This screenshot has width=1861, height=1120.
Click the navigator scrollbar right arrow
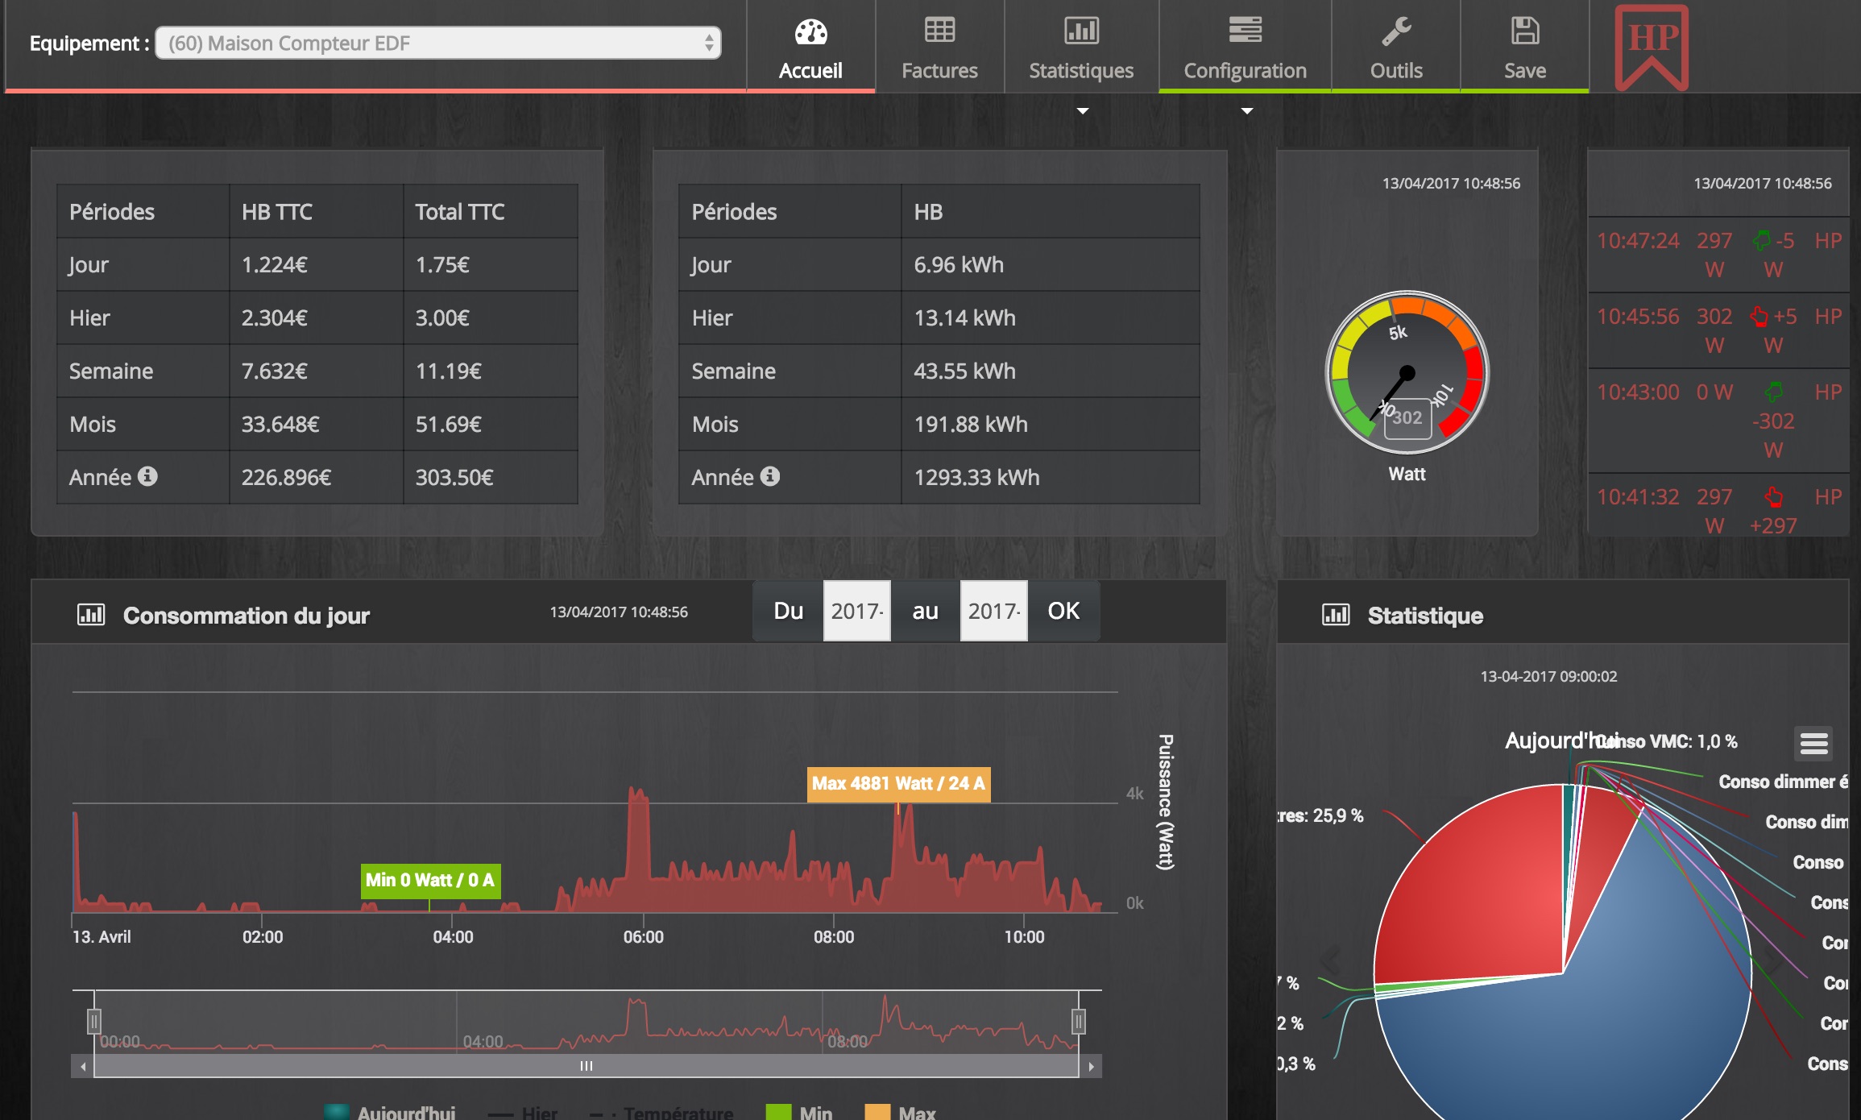[1091, 1066]
